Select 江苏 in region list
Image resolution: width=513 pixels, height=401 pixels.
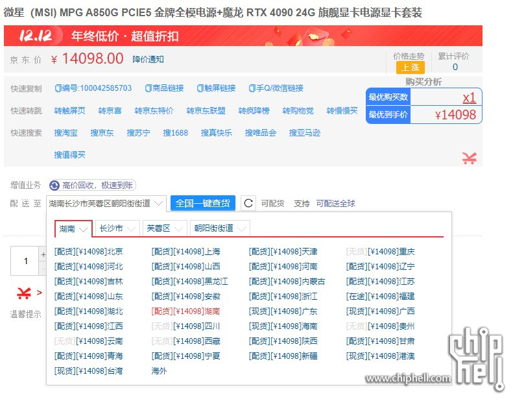[381, 281]
